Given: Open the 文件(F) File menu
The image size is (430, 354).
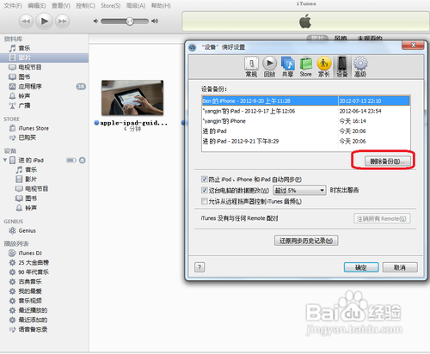Looking at the screenshot, I should 13,6.
